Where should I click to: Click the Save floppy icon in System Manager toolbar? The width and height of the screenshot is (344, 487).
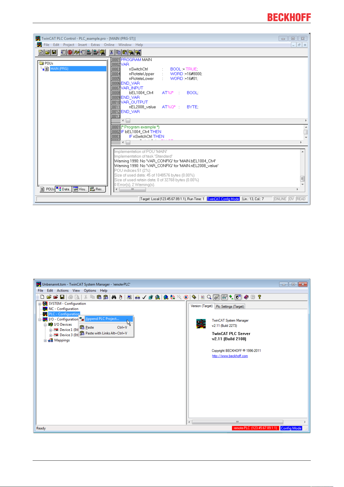tap(62, 297)
